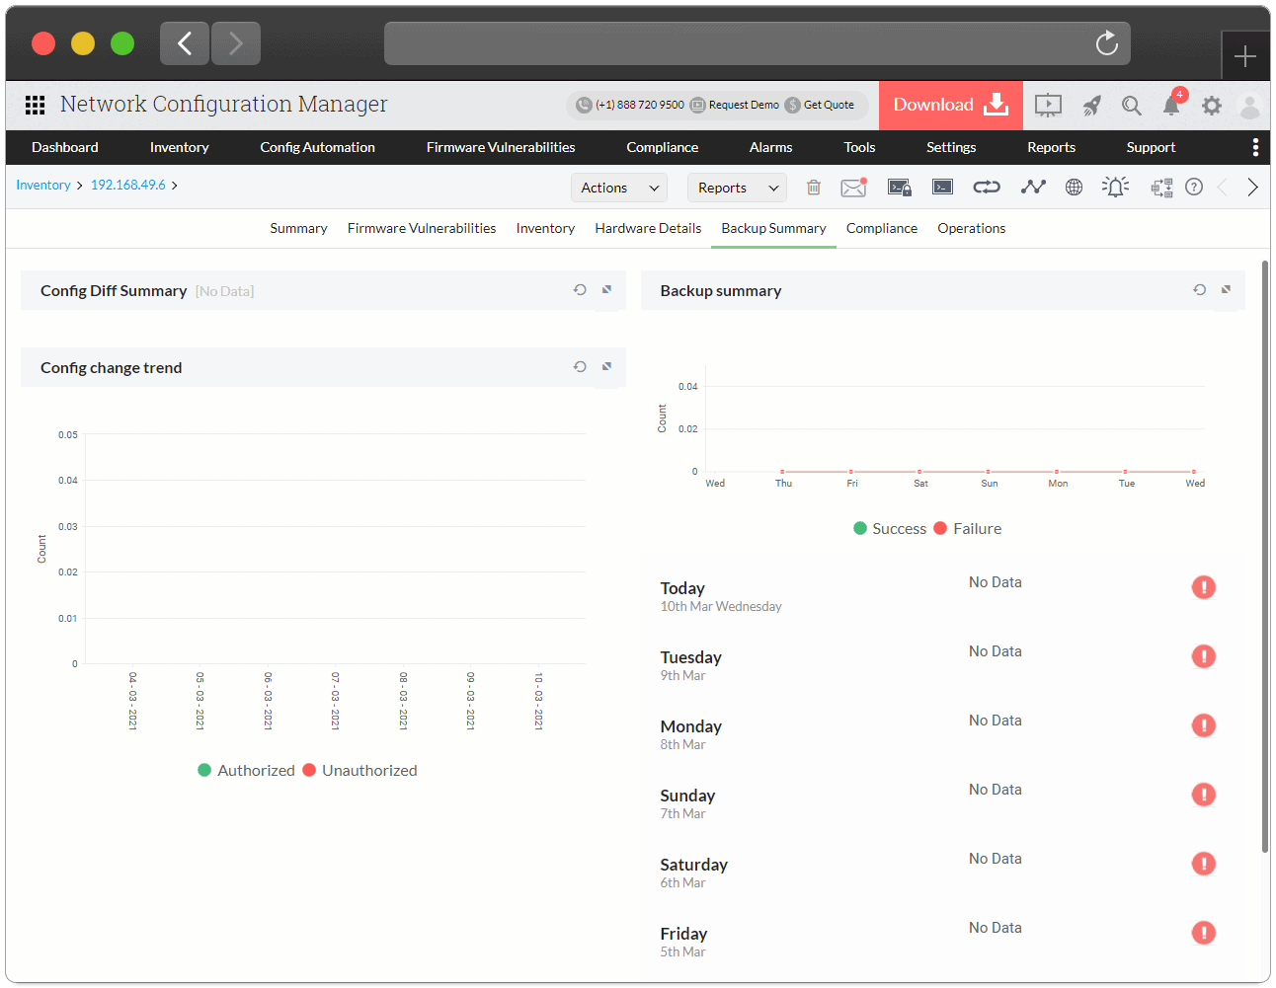Click the browser address bar
The width and height of the screenshot is (1276, 988).
click(758, 43)
